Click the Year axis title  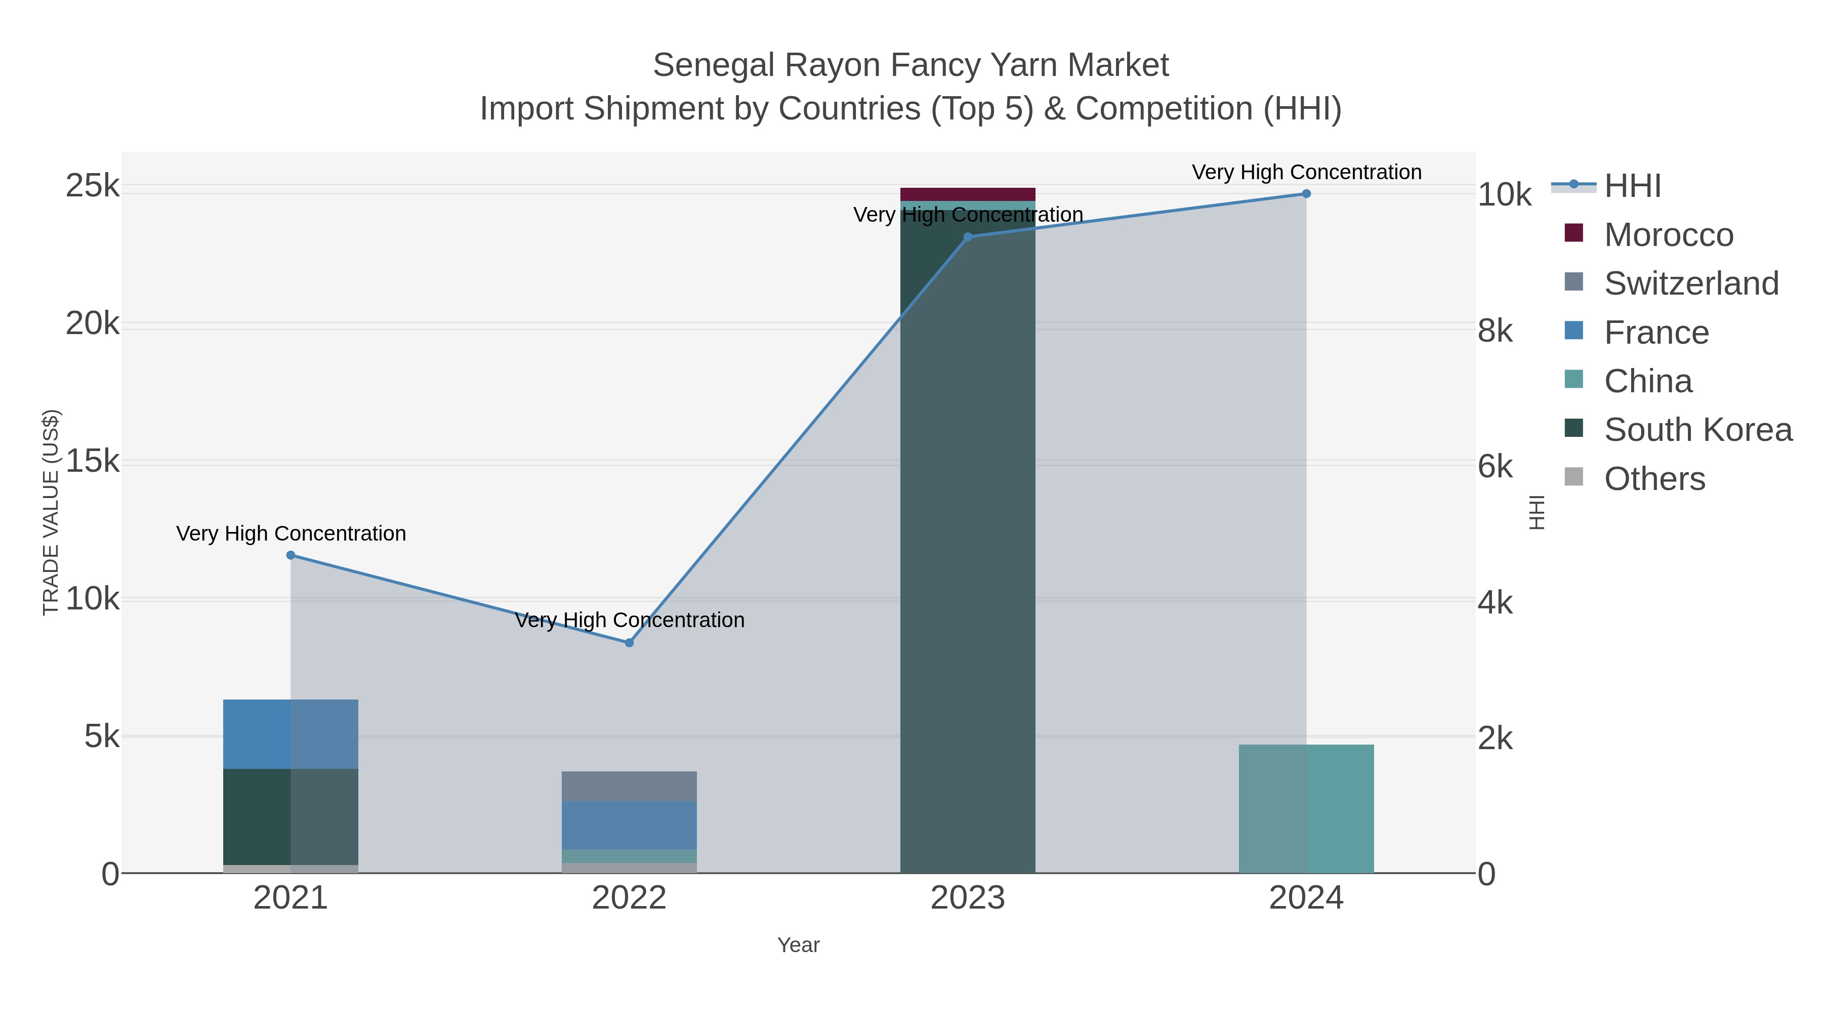(799, 945)
